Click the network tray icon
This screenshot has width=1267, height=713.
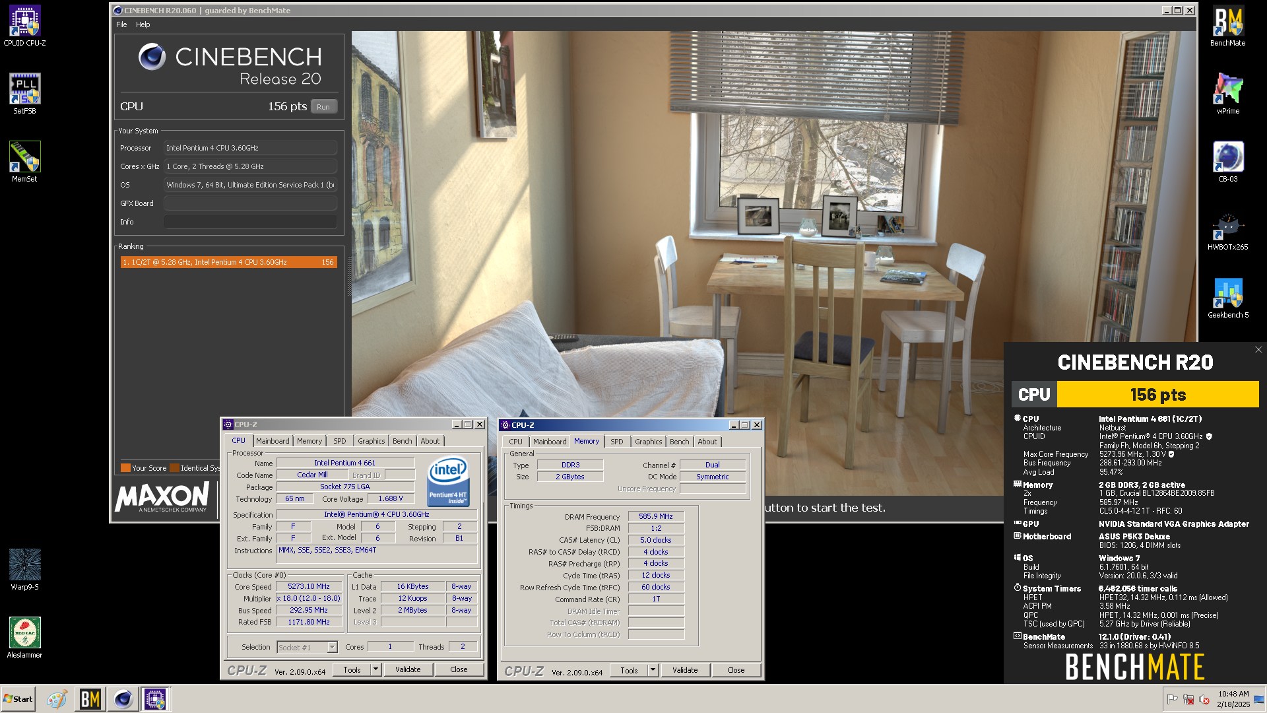(1188, 699)
